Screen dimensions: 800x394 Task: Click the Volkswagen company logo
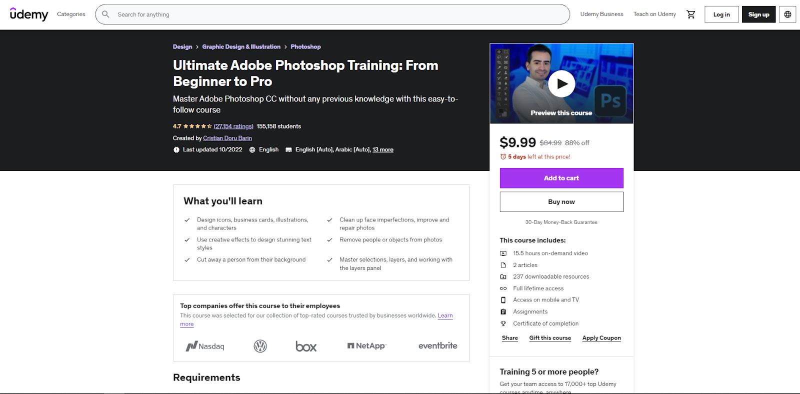260,346
